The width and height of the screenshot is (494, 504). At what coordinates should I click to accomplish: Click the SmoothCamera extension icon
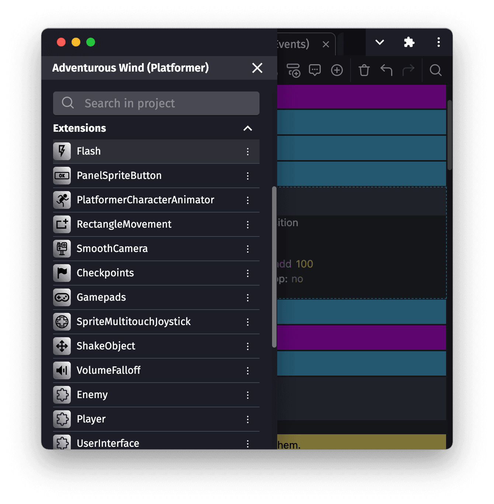click(x=62, y=248)
